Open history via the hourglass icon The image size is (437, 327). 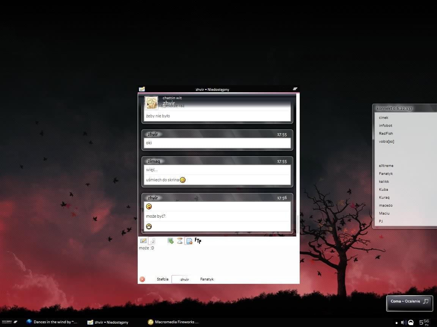(x=180, y=241)
